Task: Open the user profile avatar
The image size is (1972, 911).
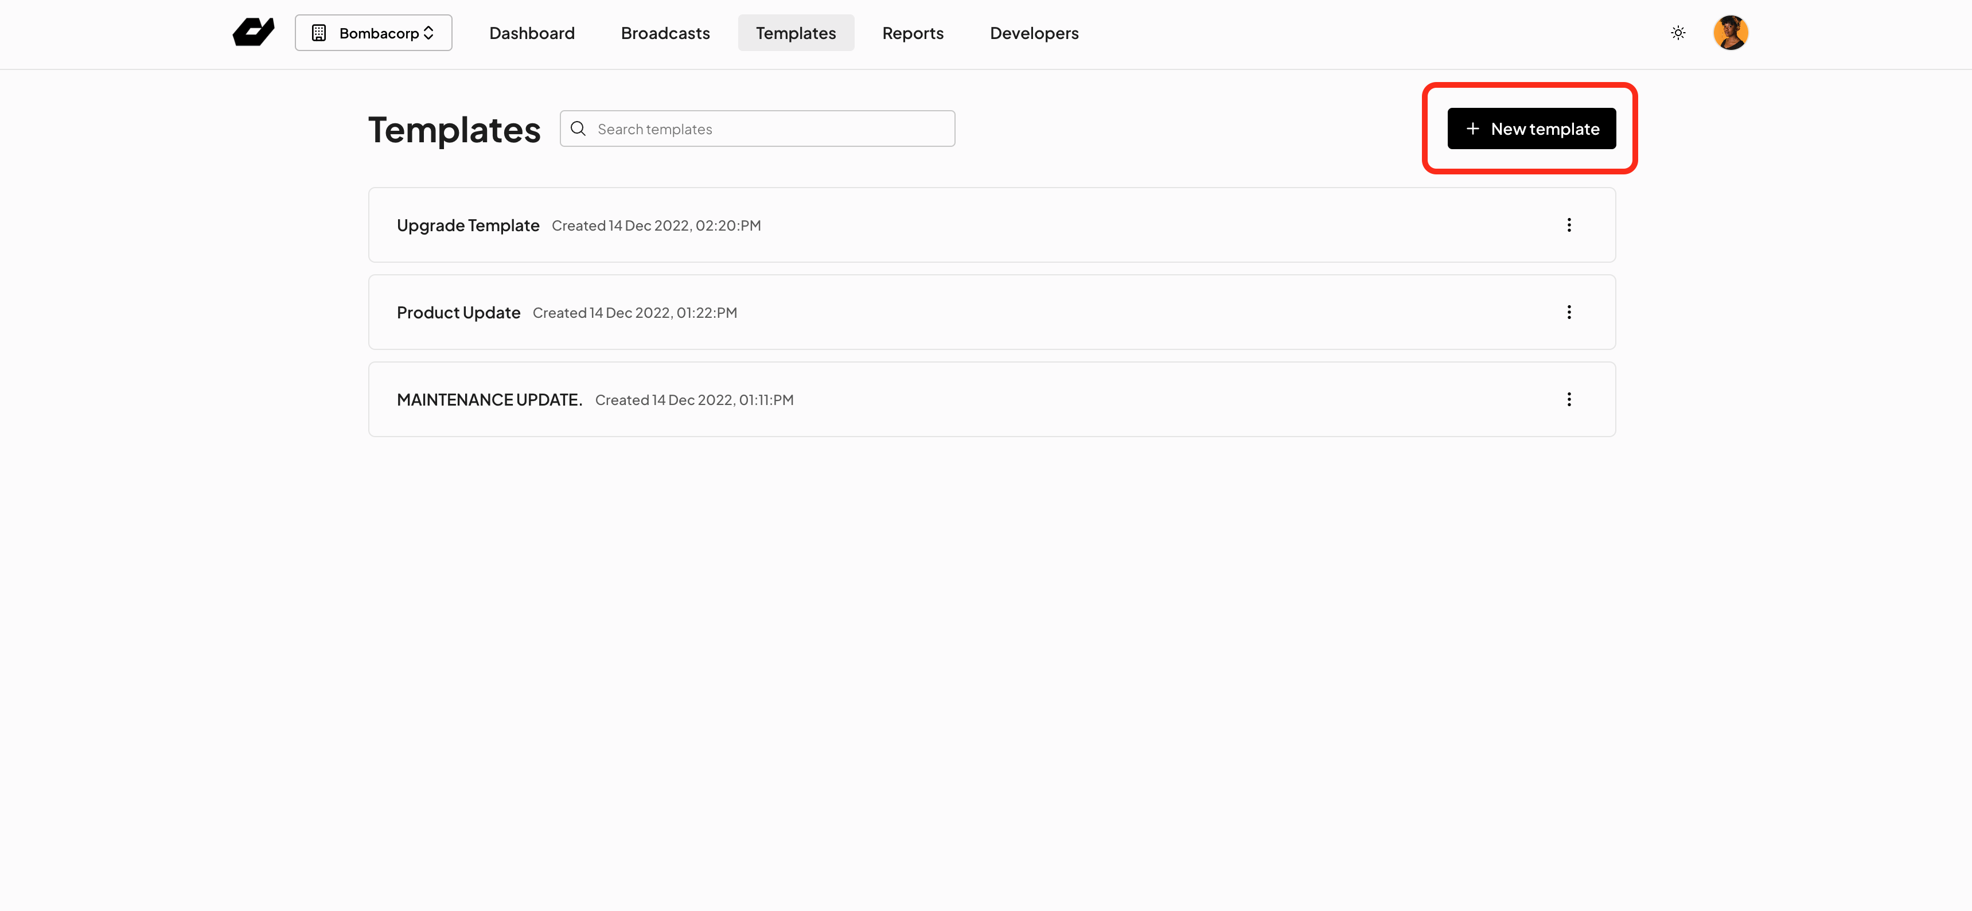Action: [1730, 33]
